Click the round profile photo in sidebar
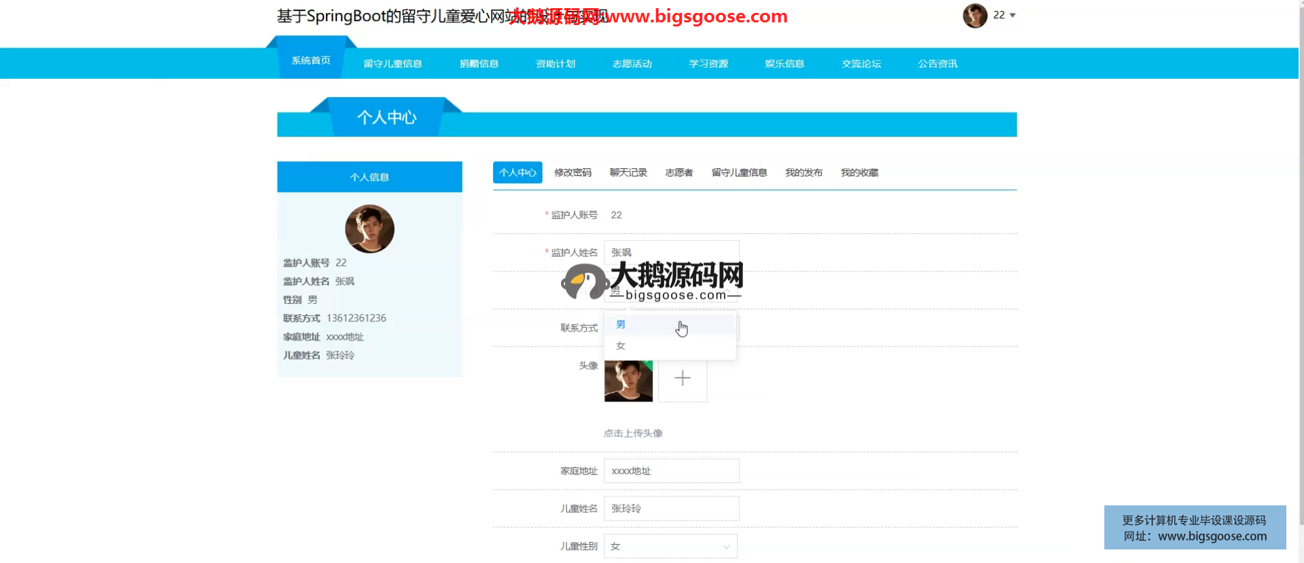Image resolution: width=1304 pixels, height=563 pixels. pyautogui.click(x=369, y=229)
